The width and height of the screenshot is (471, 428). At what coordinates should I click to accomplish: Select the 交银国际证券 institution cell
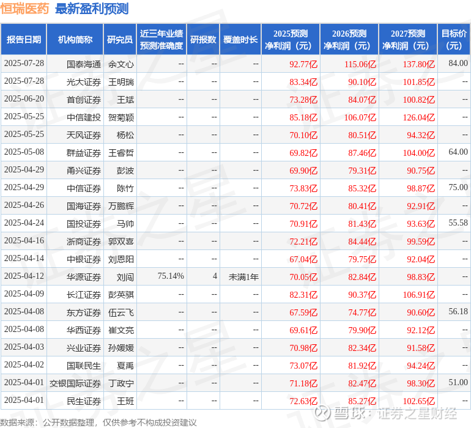click(x=75, y=383)
